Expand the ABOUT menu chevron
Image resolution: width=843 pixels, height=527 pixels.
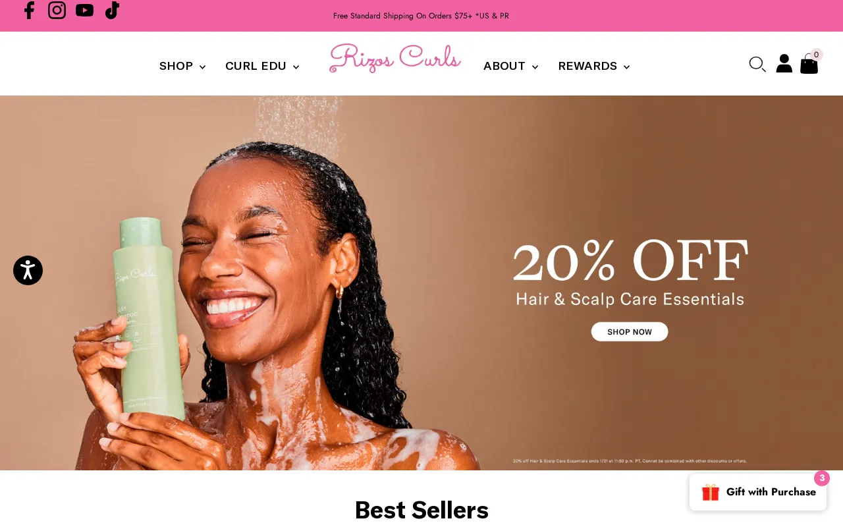coord(535,67)
